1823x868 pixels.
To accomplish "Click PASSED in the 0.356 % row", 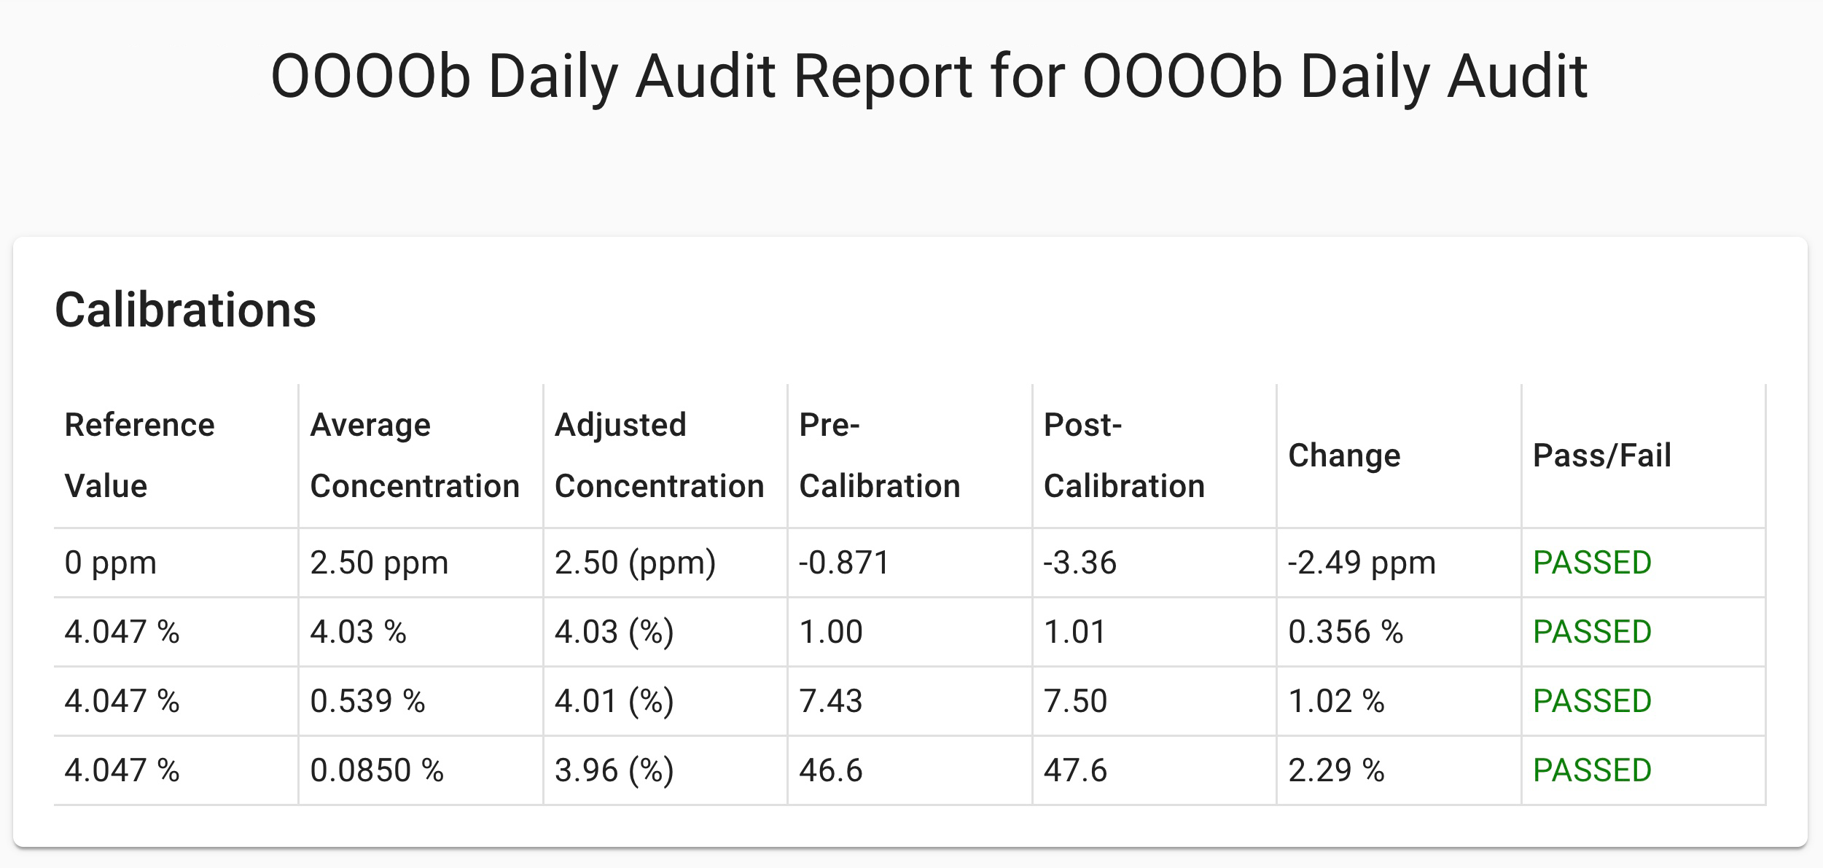I will pos(1592,632).
